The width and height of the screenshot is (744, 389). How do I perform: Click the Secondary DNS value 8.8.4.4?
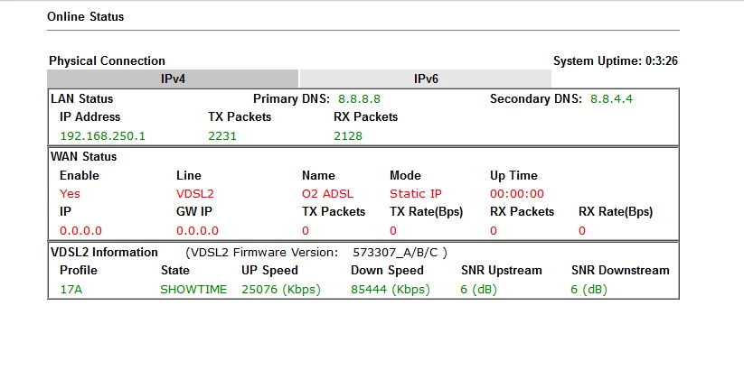coord(611,98)
